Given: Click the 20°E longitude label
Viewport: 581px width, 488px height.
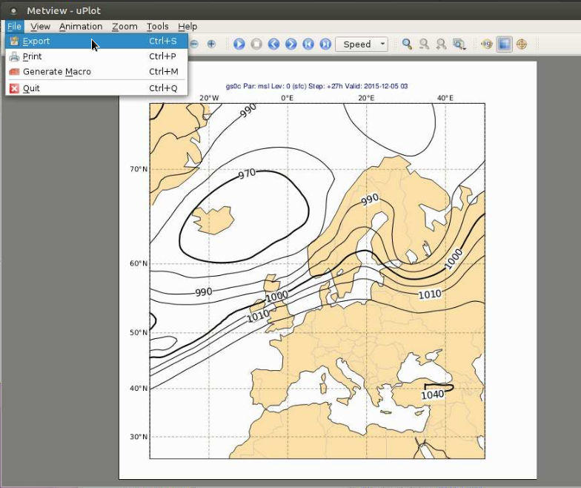Looking at the screenshot, I should click(366, 98).
